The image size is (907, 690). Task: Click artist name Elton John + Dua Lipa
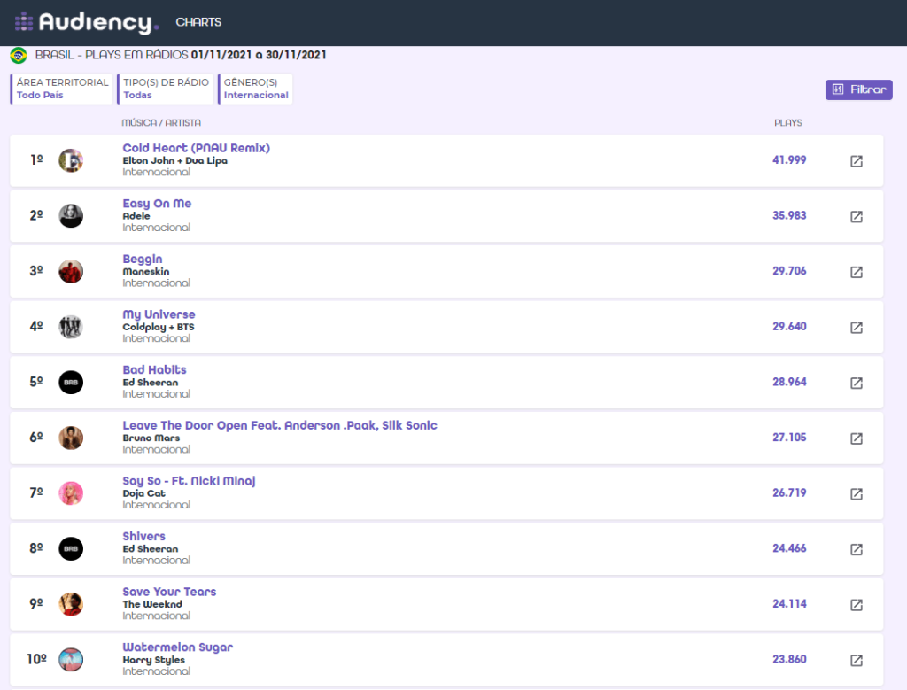pos(174,161)
